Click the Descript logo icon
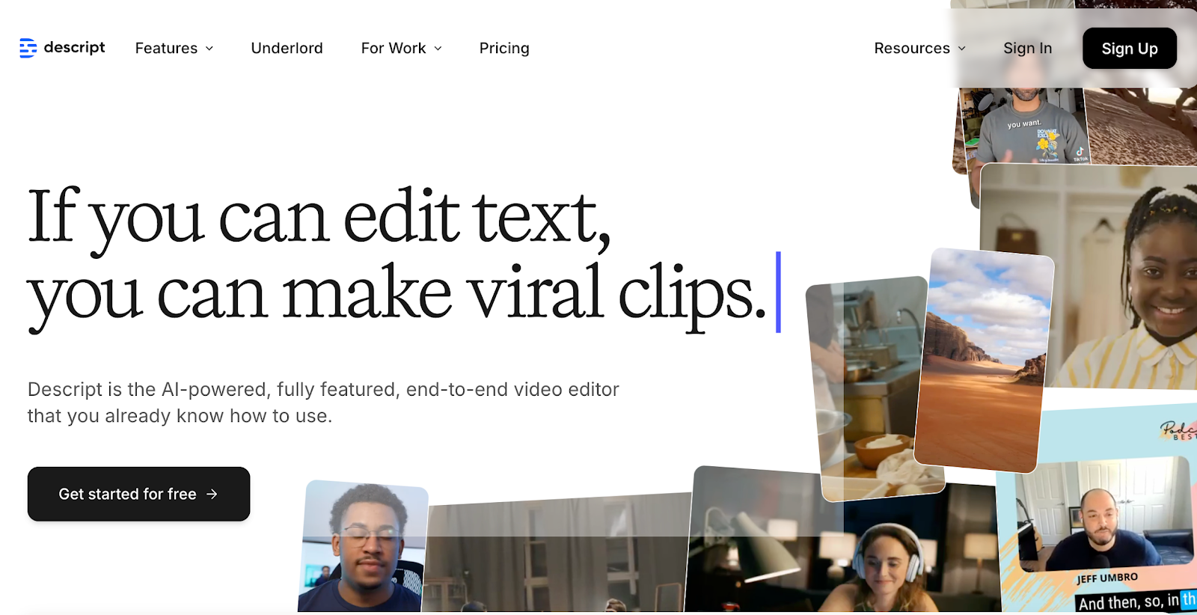Viewport: 1197px width, 615px height. tap(28, 48)
